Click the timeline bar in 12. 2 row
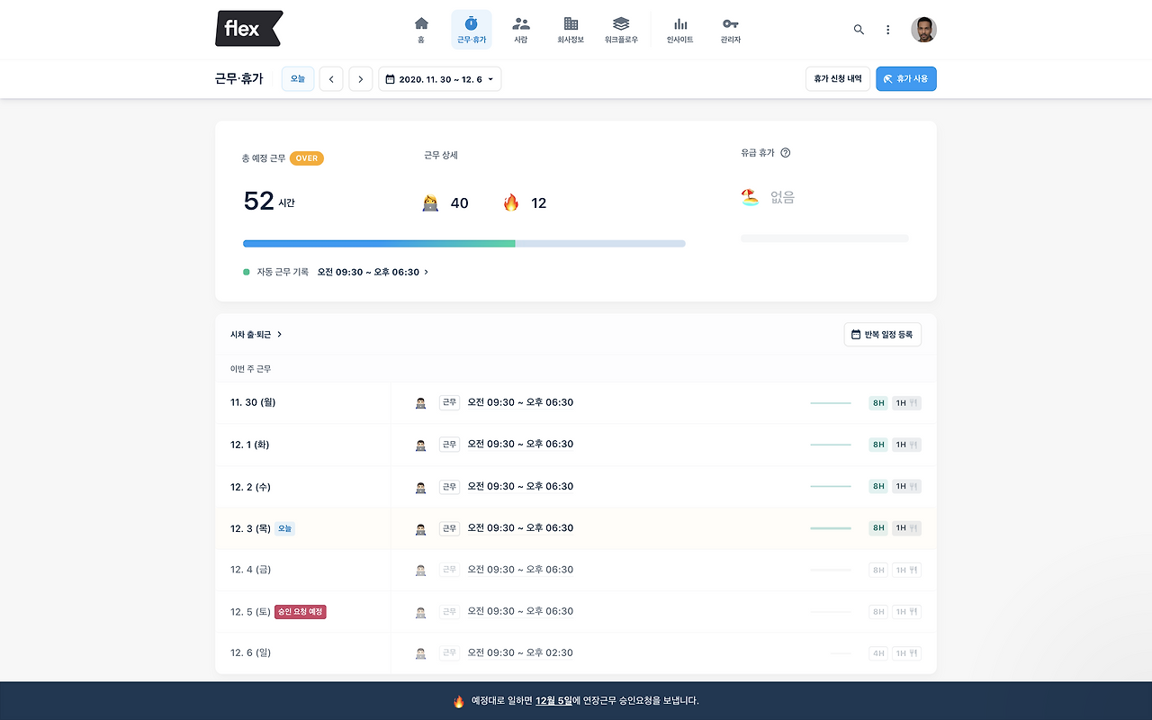Screen dimensions: 1152x720 point(831,487)
